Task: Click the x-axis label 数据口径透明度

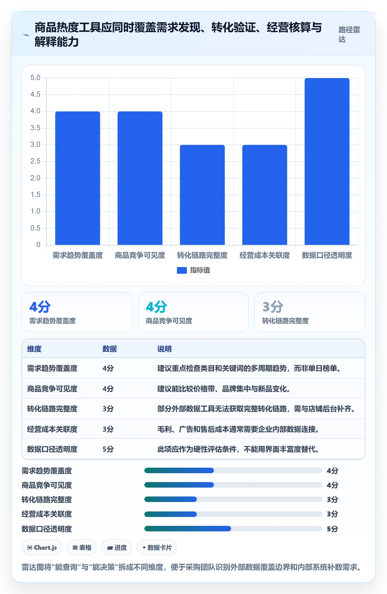Action: pos(327,255)
